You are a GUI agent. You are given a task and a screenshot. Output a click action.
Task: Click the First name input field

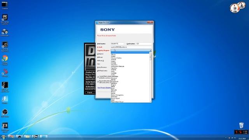click(x=117, y=44)
